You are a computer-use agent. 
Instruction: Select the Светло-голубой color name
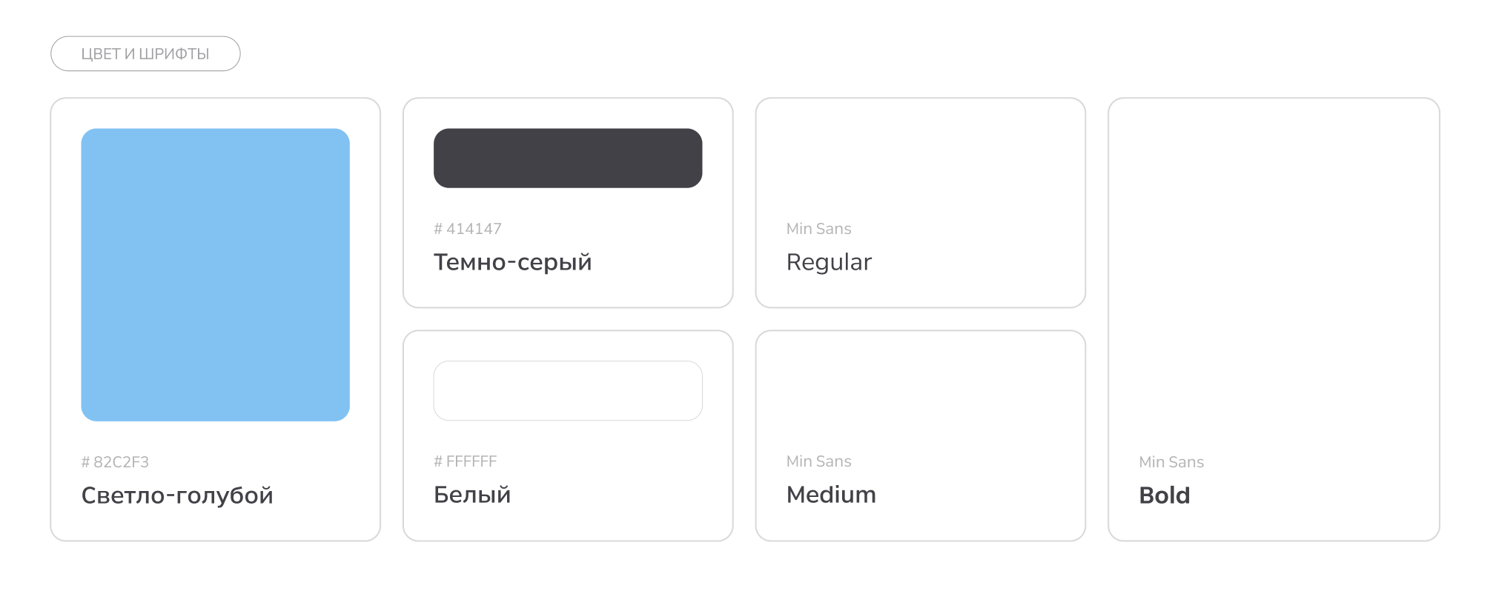177,495
